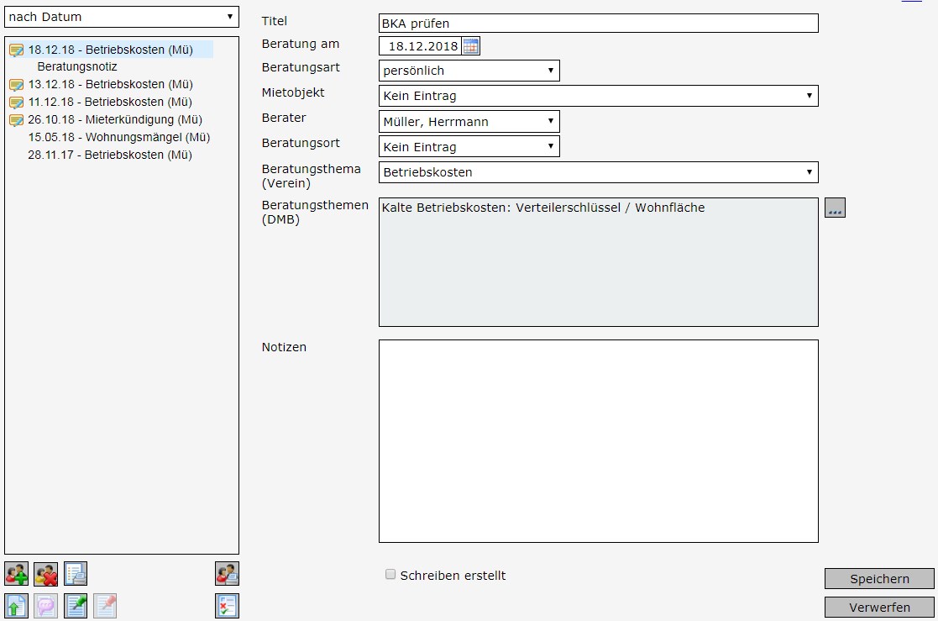The image size is (938, 621).
Task: Open the Berater dropdown showing Müller, Herrmann
Action: pyautogui.click(x=469, y=122)
